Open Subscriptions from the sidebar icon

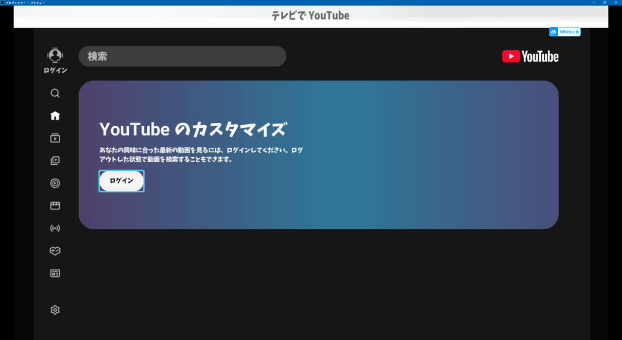click(55, 138)
